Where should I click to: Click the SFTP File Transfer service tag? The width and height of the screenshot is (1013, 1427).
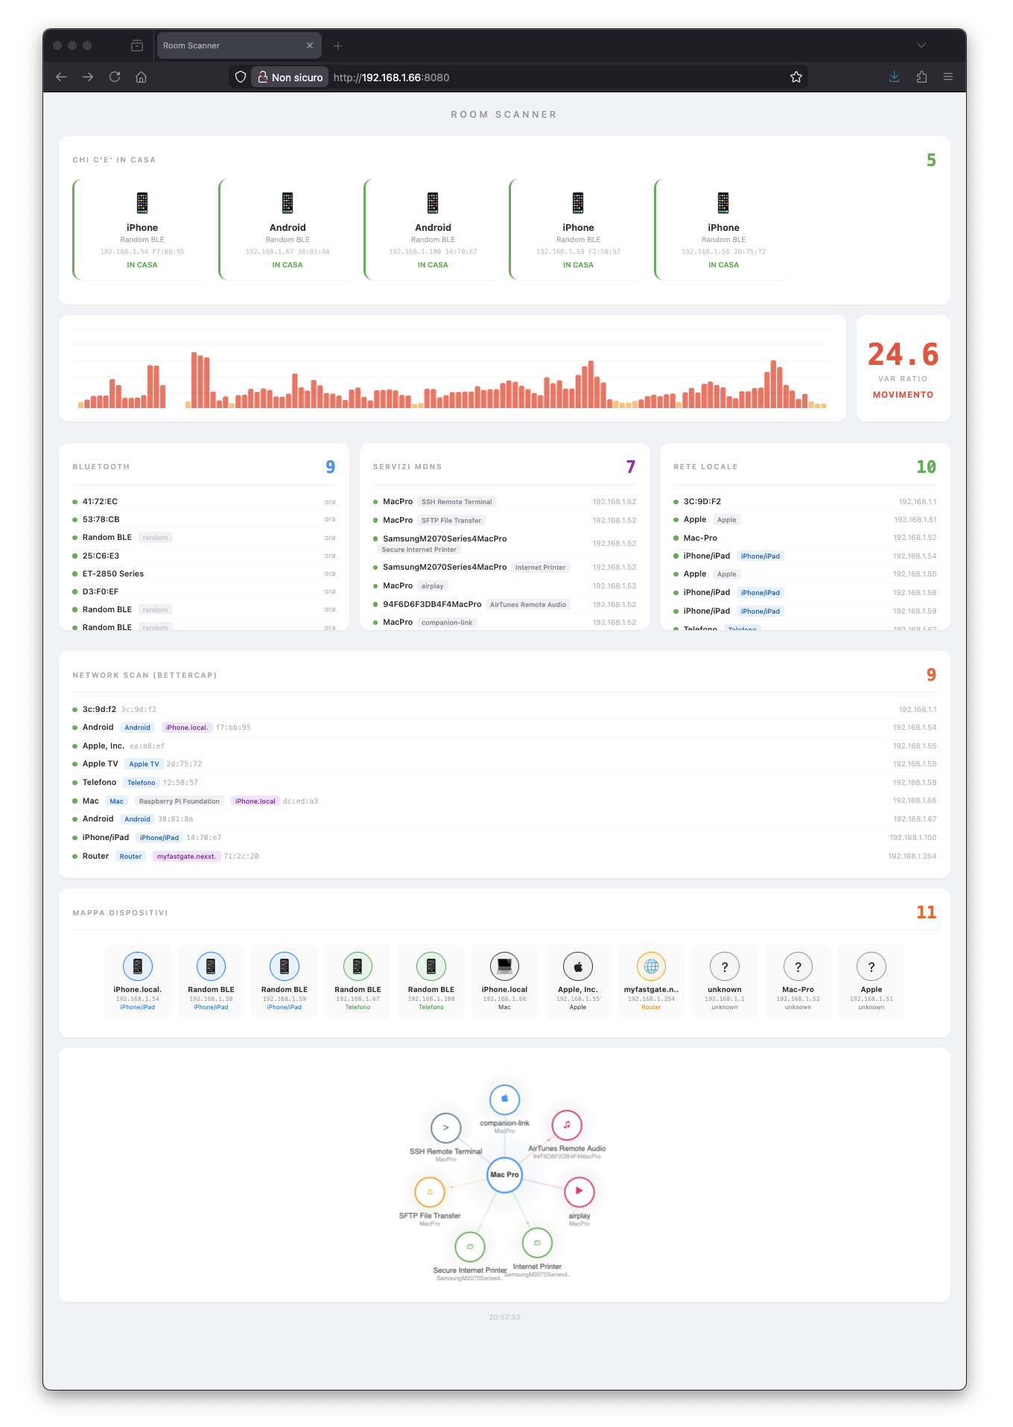pos(451,521)
